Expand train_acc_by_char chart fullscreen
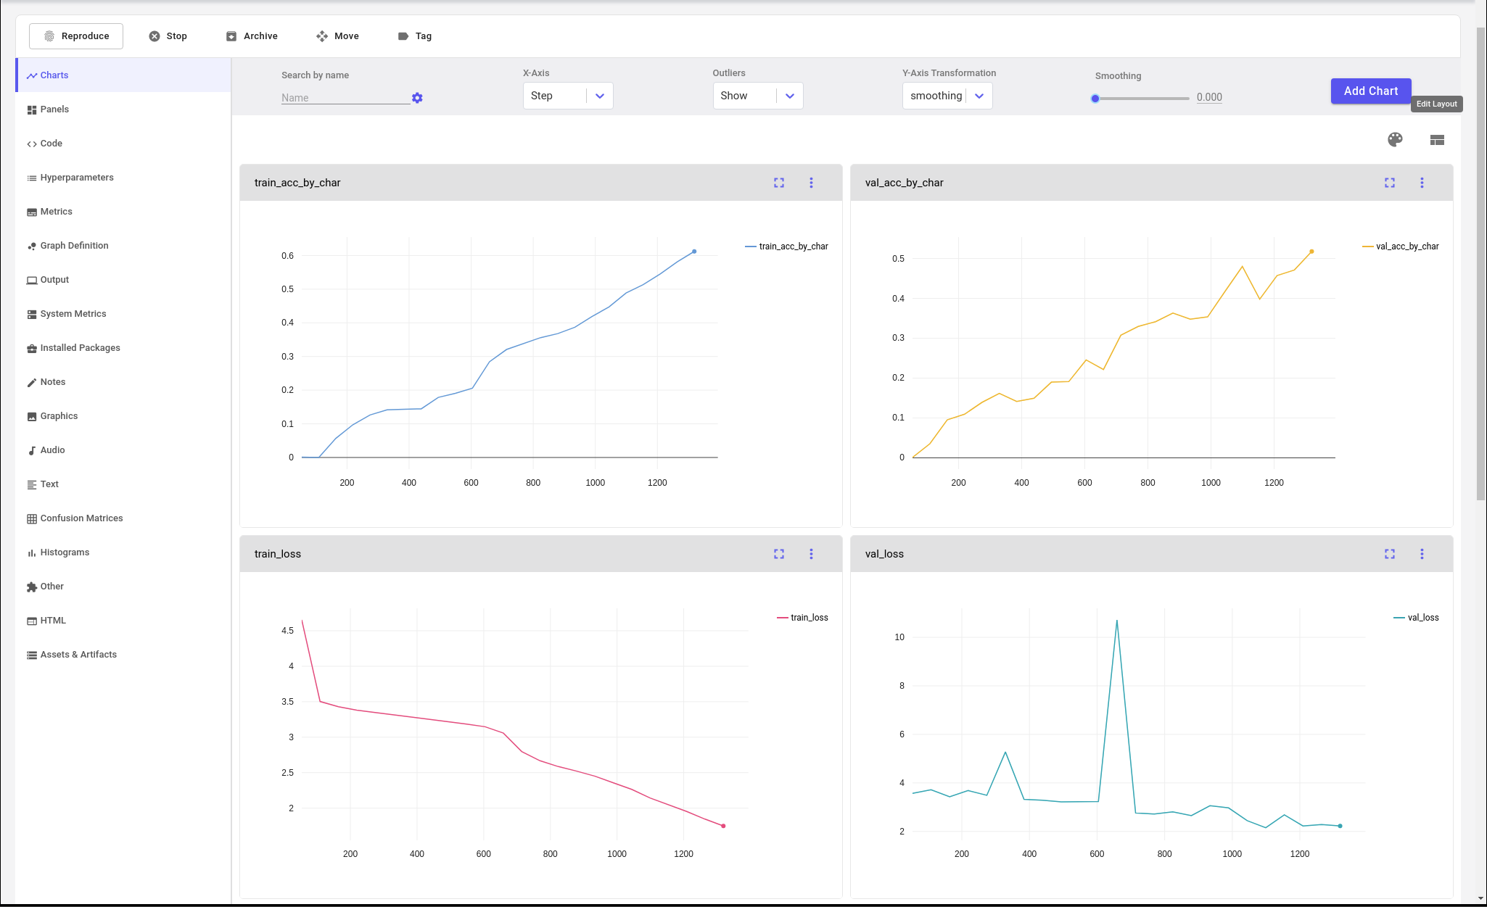This screenshot has width=1487, height=907. (x=779, y=183)
